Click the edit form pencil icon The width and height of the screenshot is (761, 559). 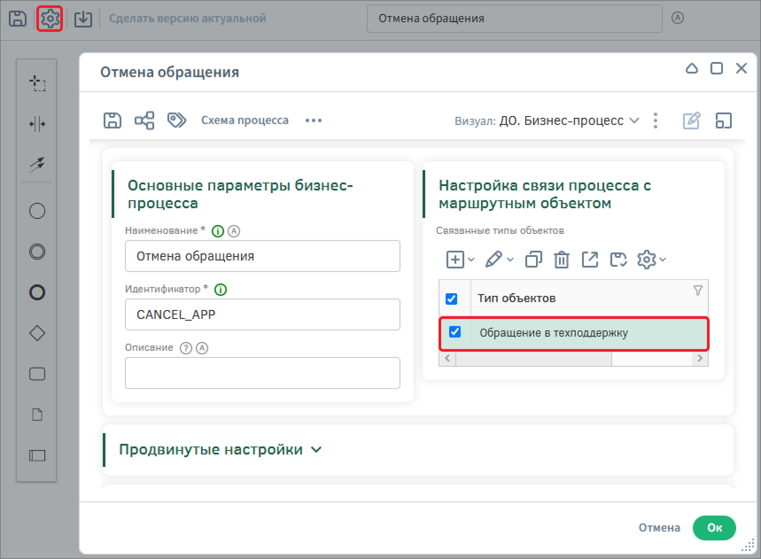[691, 120]
